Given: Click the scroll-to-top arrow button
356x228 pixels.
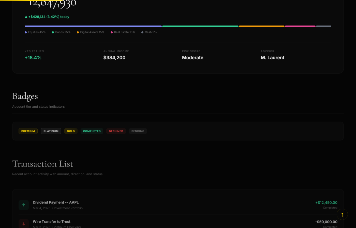Looking at the screenshot, I should (342, 215).
